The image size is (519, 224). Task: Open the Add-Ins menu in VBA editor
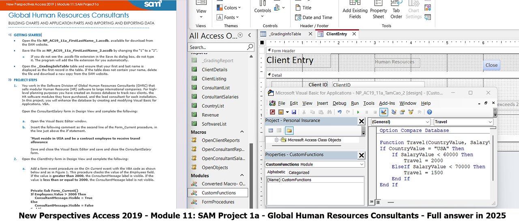[387, 103]
